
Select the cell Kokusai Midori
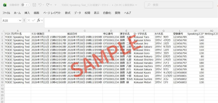[144, 82]
